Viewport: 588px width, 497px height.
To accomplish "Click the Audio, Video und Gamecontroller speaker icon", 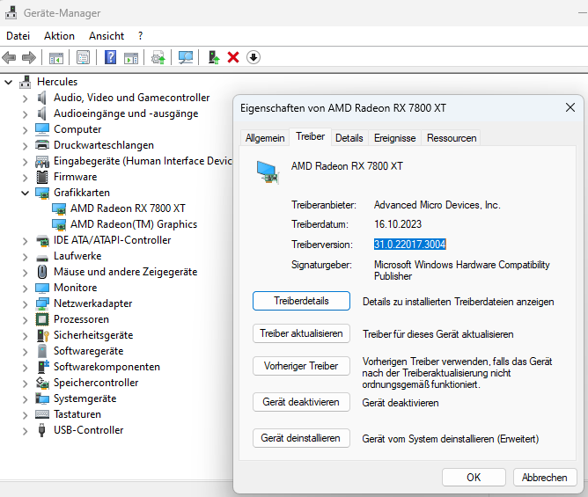I will pyautogui.click(x=42, y=98).
